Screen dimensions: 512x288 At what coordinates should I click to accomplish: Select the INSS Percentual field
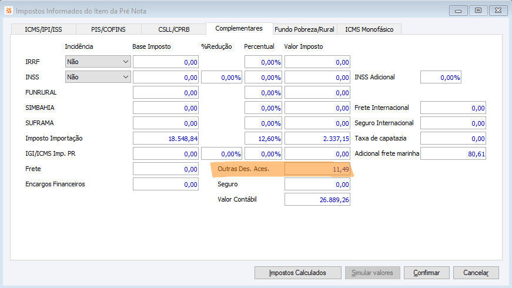point(263,78)
